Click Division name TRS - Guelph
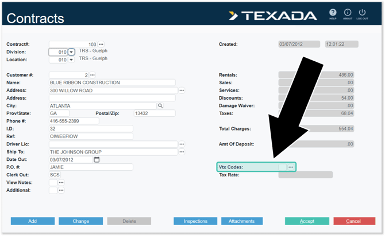The image size is (385, 236). pyautogui.click(x=93, y=50)
